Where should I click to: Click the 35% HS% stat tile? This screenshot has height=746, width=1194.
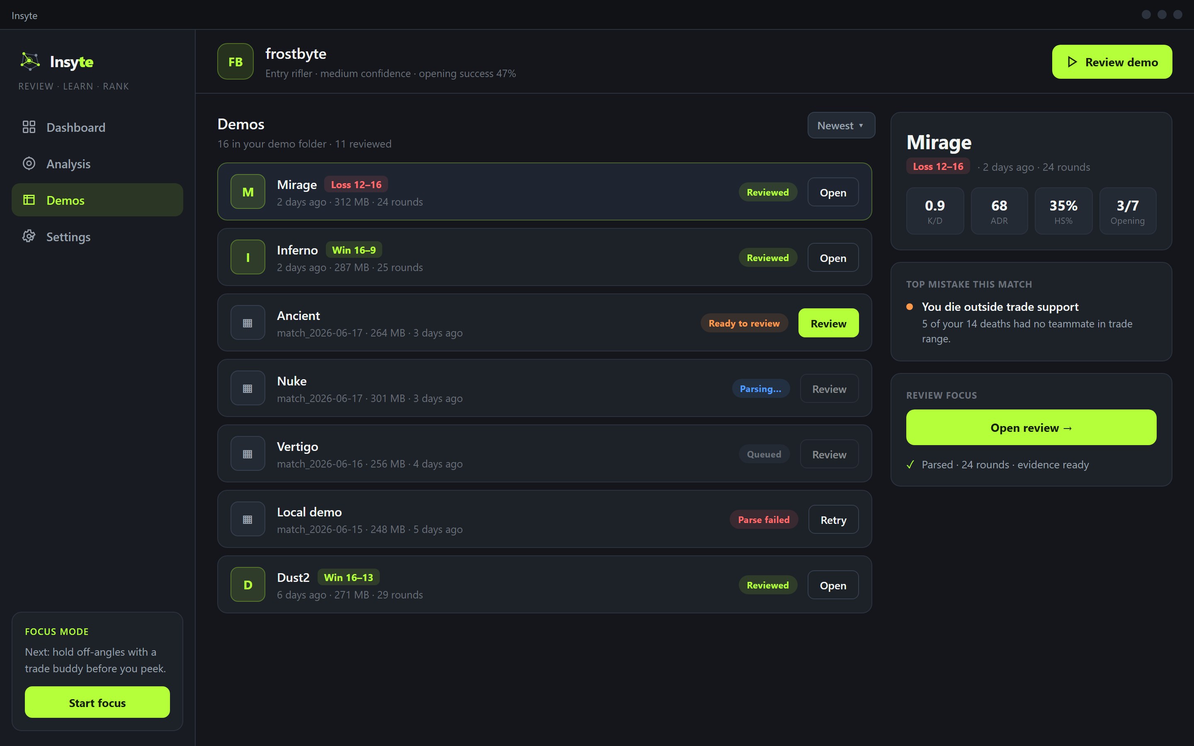click(x=1063, y=211)
